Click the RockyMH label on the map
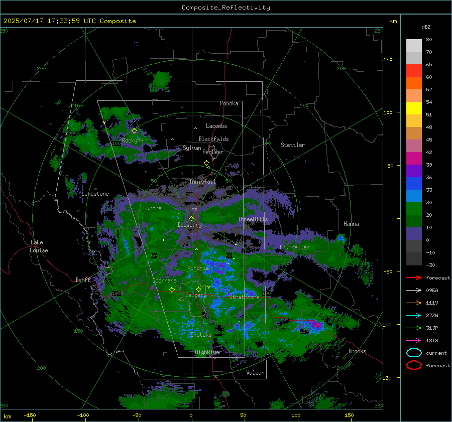 [133, 140]
